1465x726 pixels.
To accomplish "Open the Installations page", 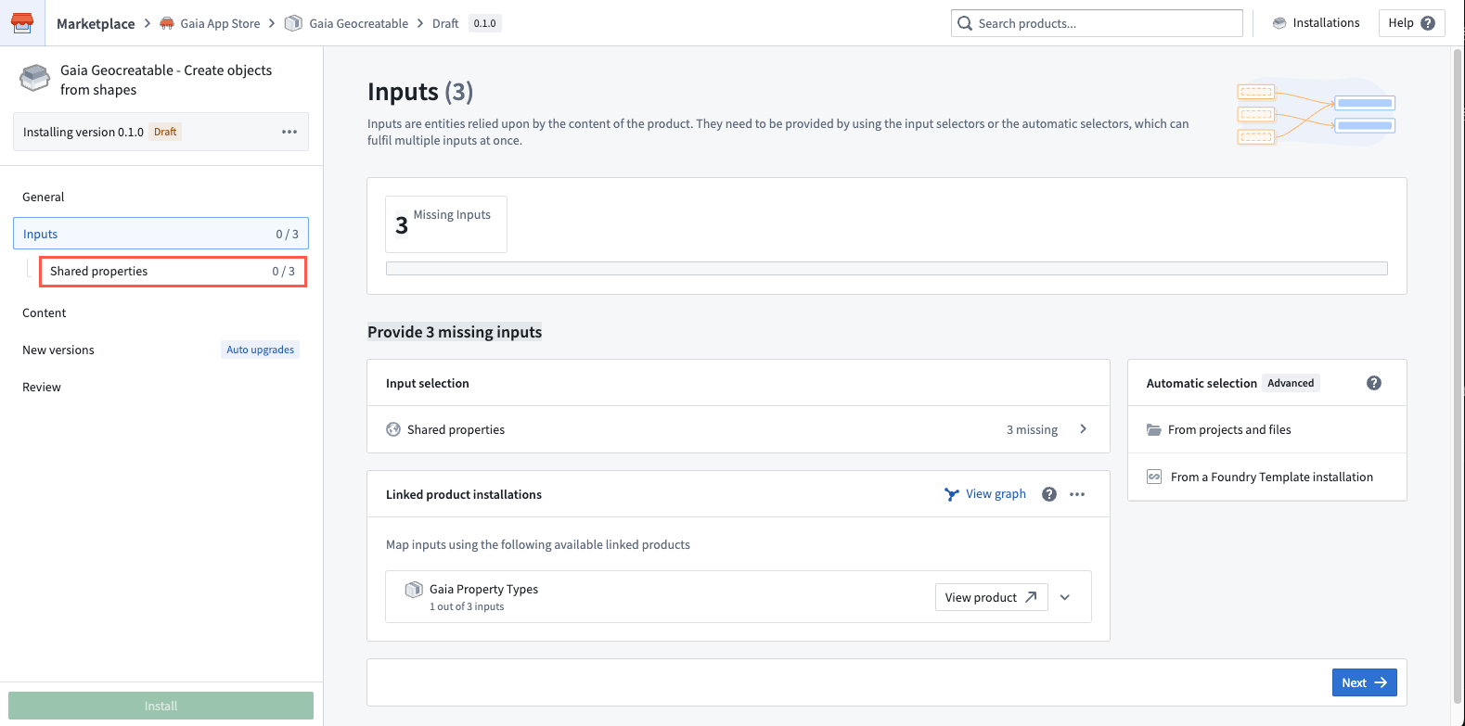I will (x=1316, y=23).
